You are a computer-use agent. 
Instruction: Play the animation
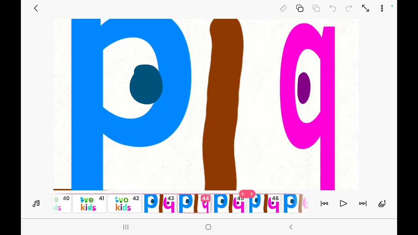343,204
